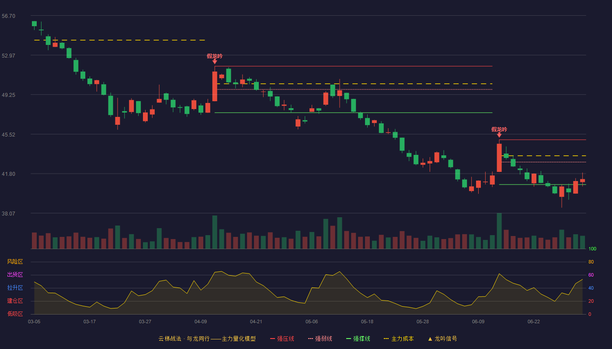Click the red 20 indicator axis value
Viewport: 612px width, 349px height.
[x=591, y=301]
